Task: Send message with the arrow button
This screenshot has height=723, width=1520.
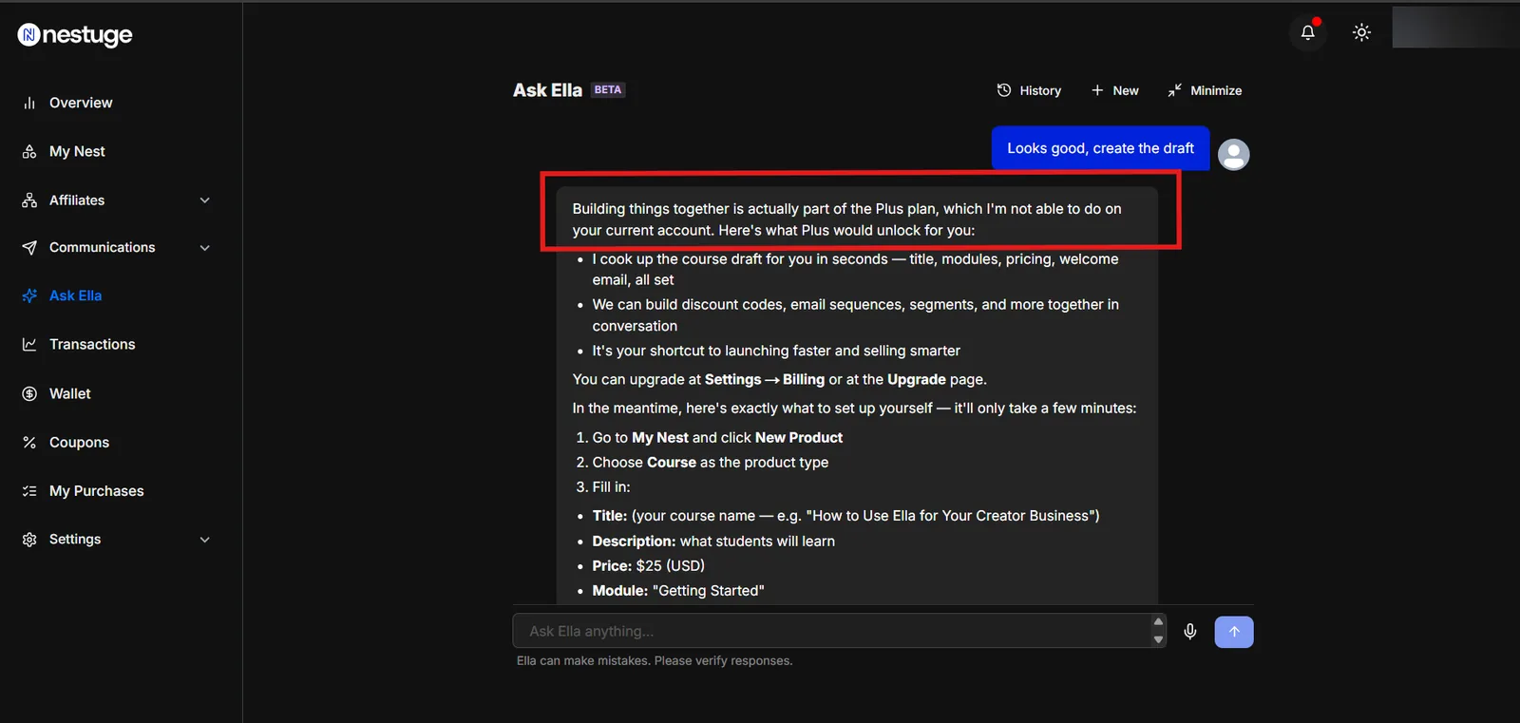Action: pos(1234,632)
